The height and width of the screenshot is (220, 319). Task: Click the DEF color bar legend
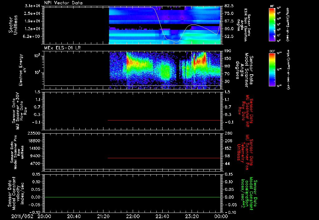(272, 70)
